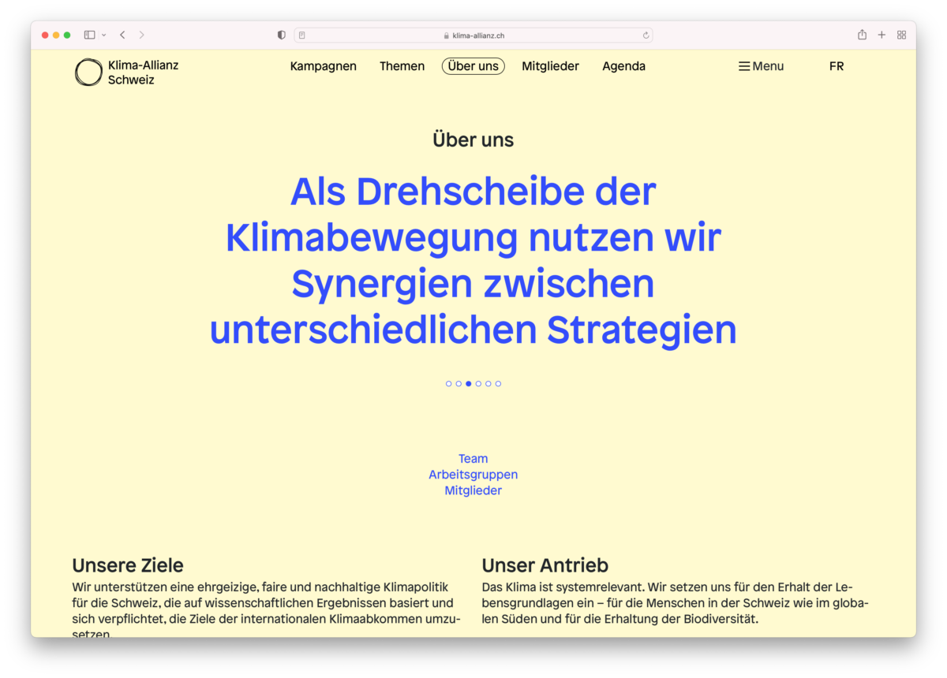
Task: Reload page using the refresh icon
Action: click(x=646, y=35)
